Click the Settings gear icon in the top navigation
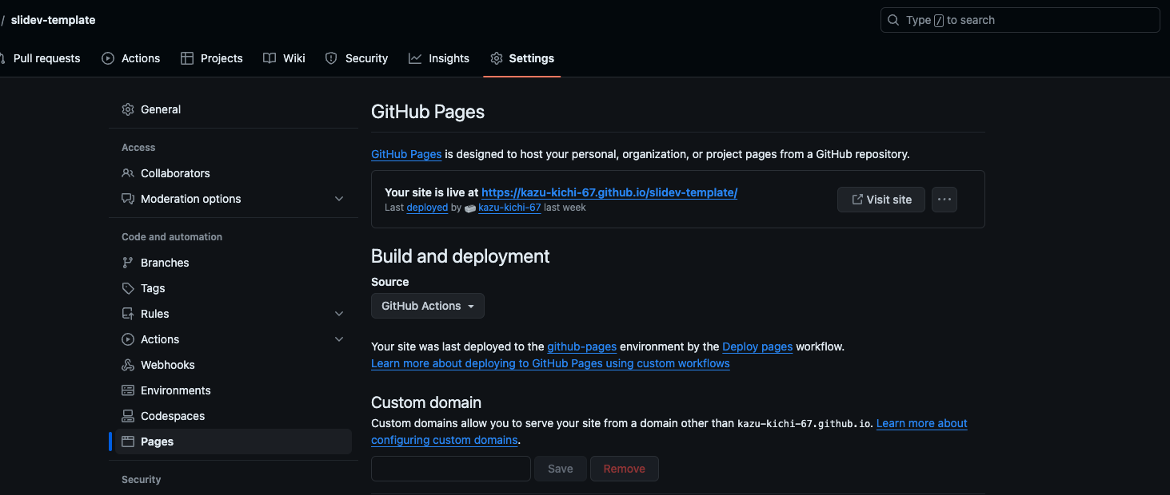The image size is (1170, 495). click(x=497, y=58)
